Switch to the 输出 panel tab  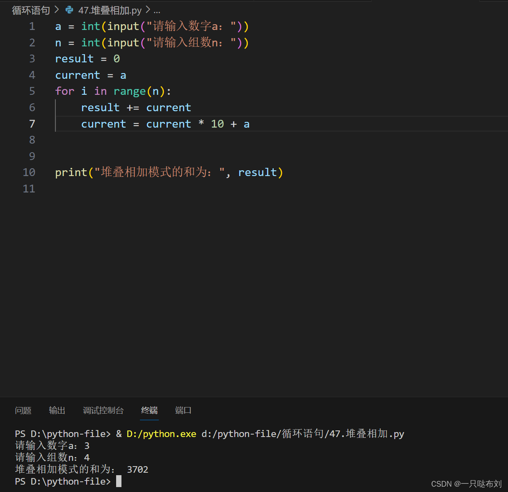click(x=57, y=410)
